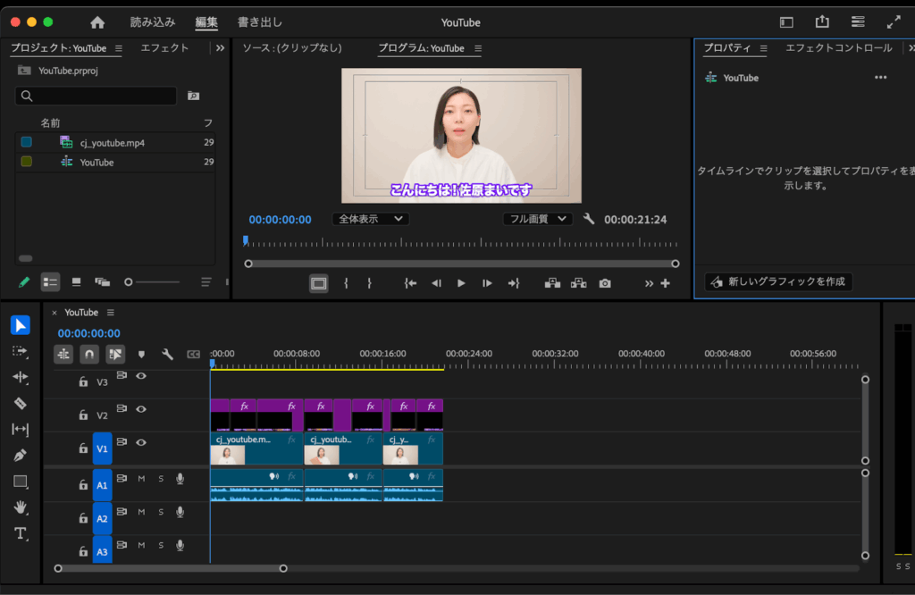Open the 全体表示 zoom level dropdown

370,219
